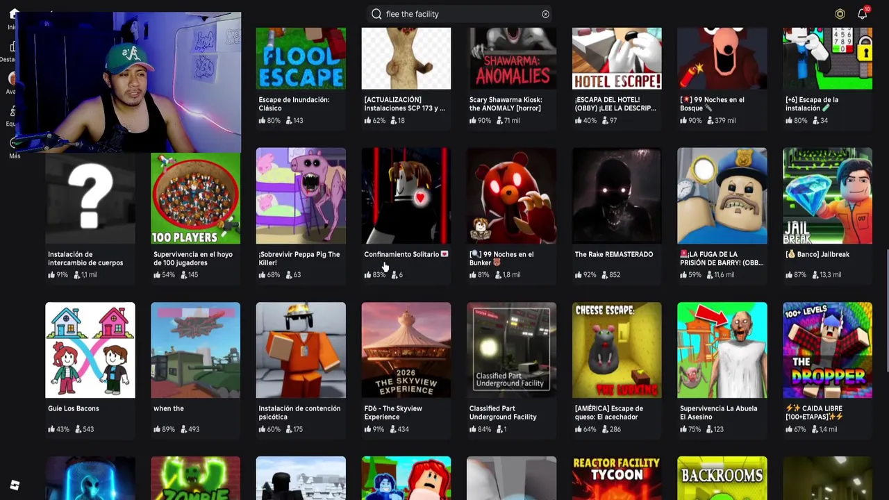Click '¡Sobrevivir Peppa Pig The Killer!' title
Image resolution: width=889 pixels, height=500 pixels.
tap(299, 258)
